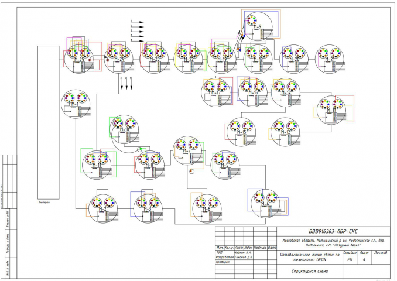Screen dimensions: 397x281
Task: Click the M-3 node label
Action: coord(148,209)
